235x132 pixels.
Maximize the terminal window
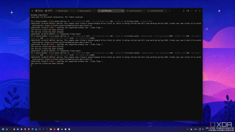(x=196, y=11)
